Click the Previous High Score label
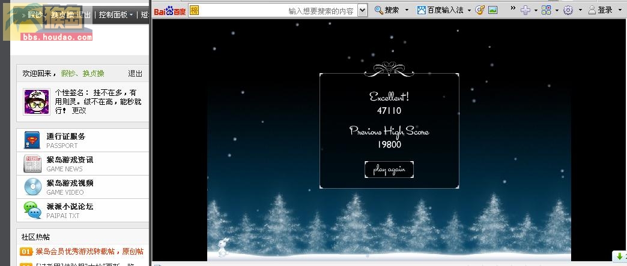This screenshot has width=627, height=266. [389, 131]
